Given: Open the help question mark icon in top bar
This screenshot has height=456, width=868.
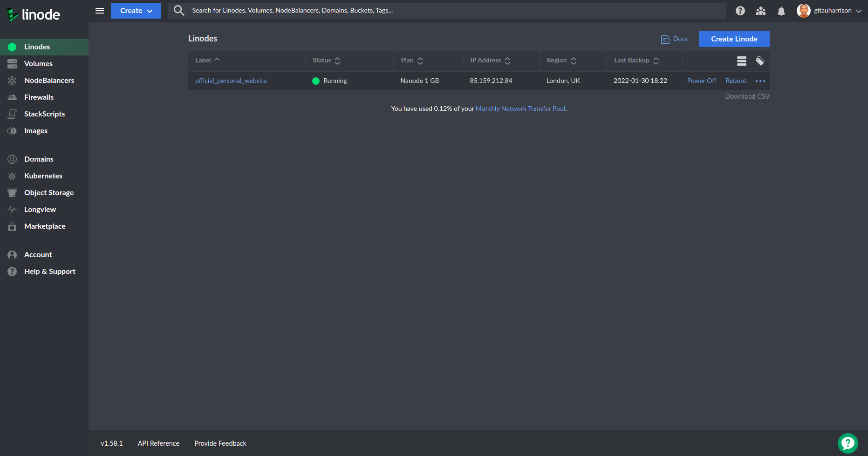Looking at the screenshot, I should [740, 11].
